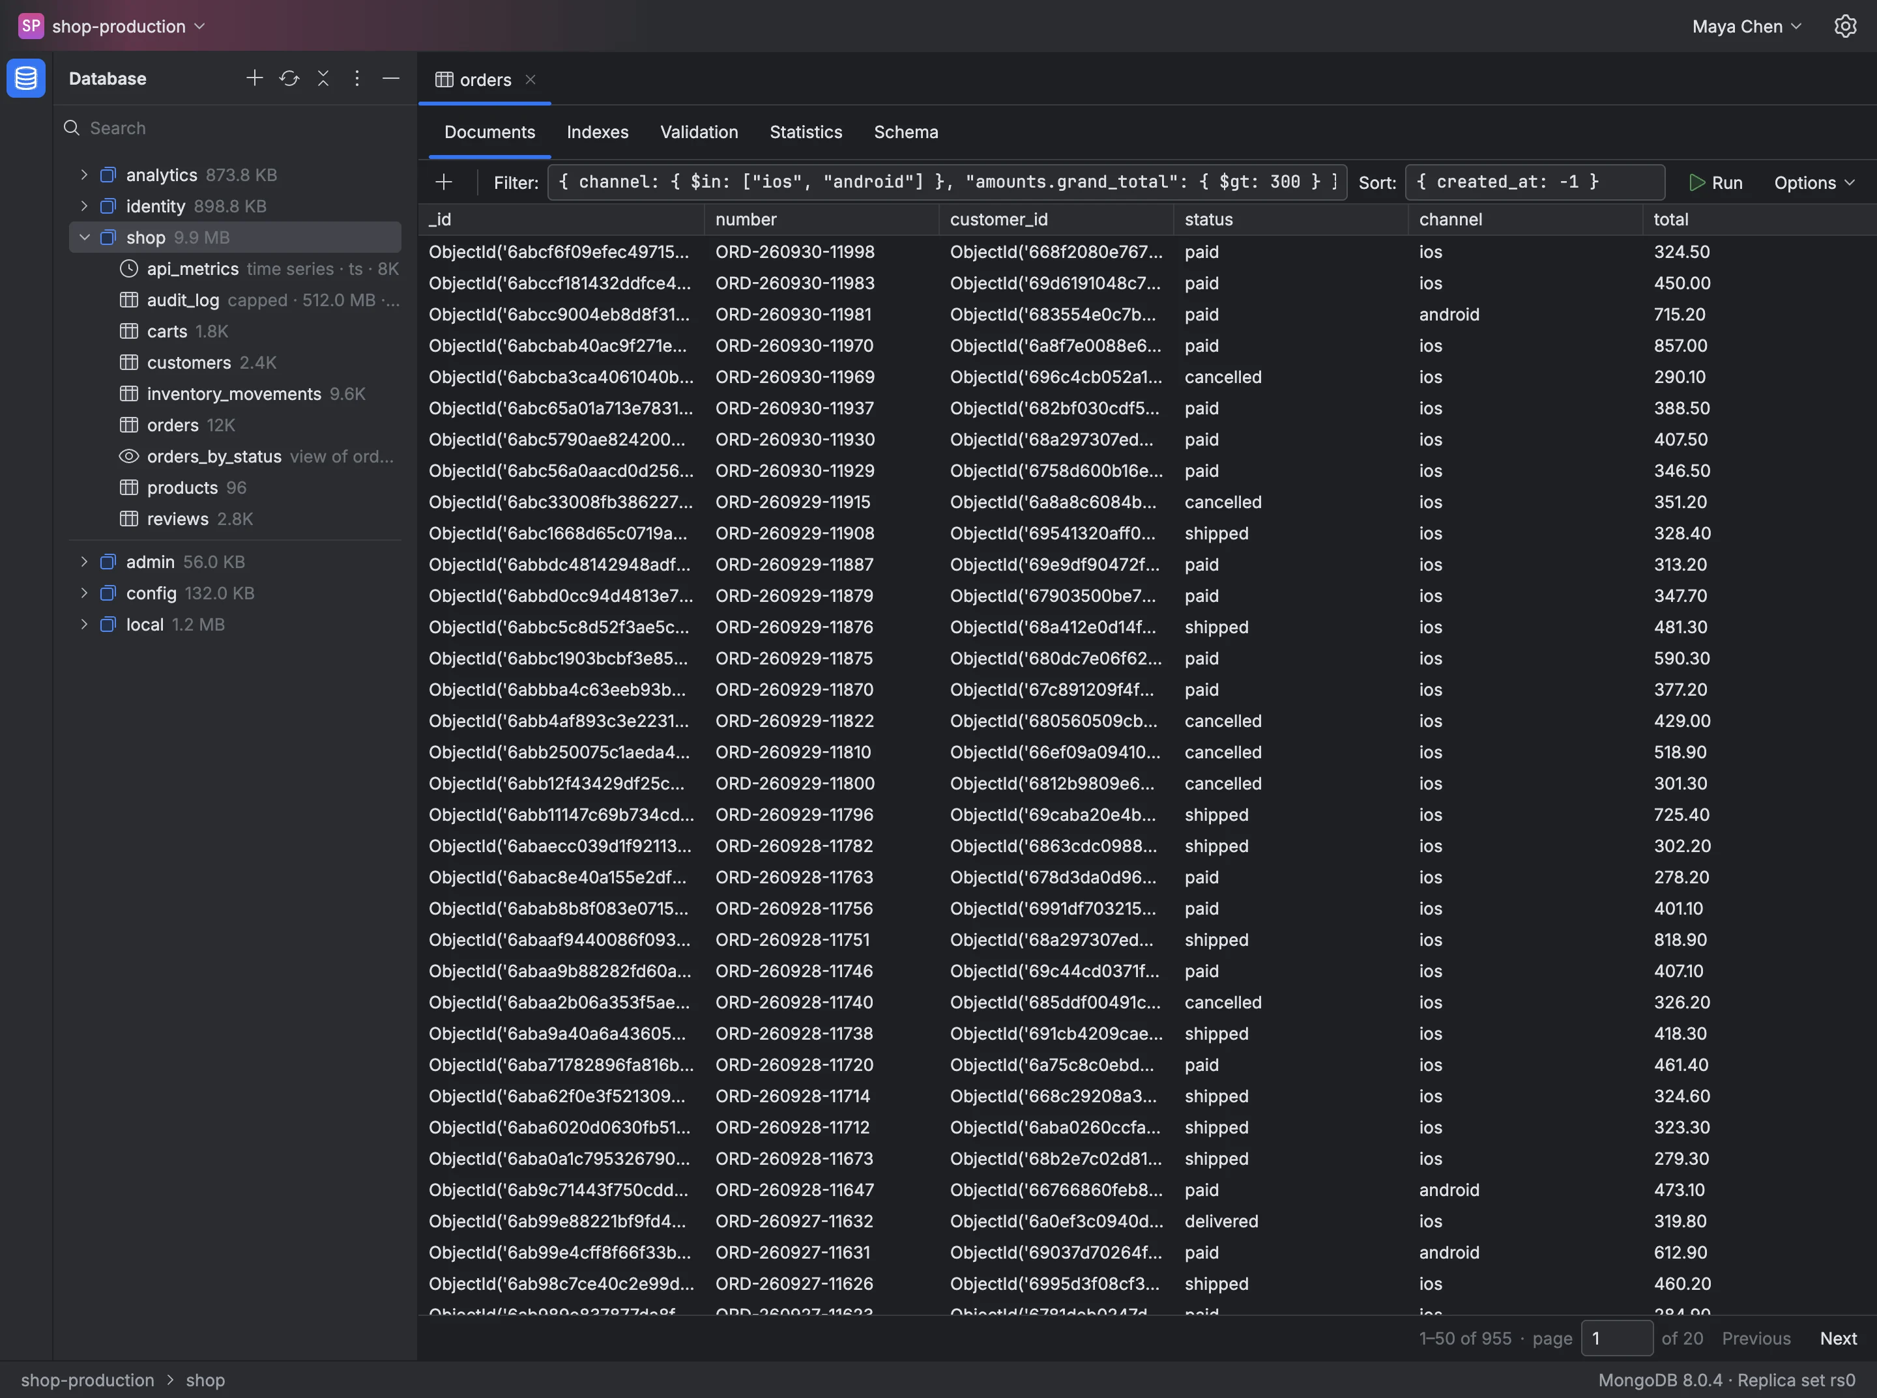This screenshot has height=1398, width=1877.
Task: Refresh the database tree
Action: [x=289, y=79]
